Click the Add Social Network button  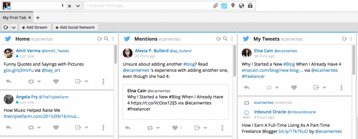pyautogui.click(x=76, y=27)
